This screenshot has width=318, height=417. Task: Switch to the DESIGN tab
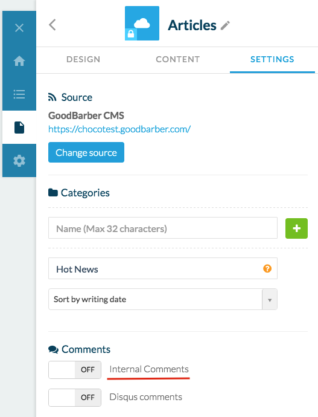(83, 59)
